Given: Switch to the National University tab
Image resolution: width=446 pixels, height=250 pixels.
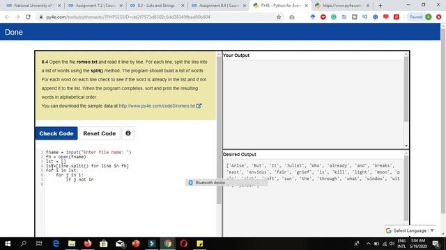Looking at the screenshot, I should 33,6.
